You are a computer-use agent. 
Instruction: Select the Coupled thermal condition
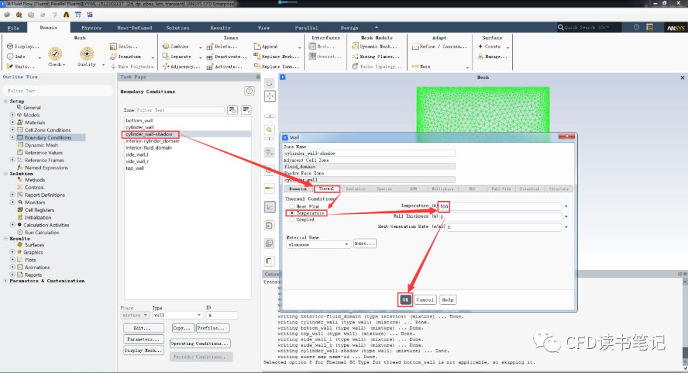click(x=292, y=219)
